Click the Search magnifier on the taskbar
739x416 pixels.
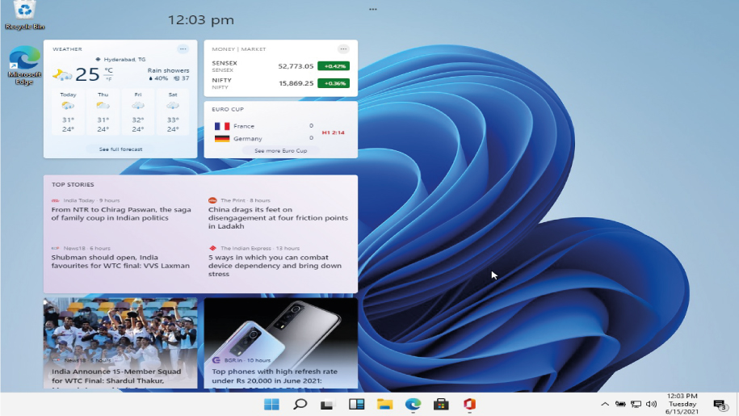point(300,404)
